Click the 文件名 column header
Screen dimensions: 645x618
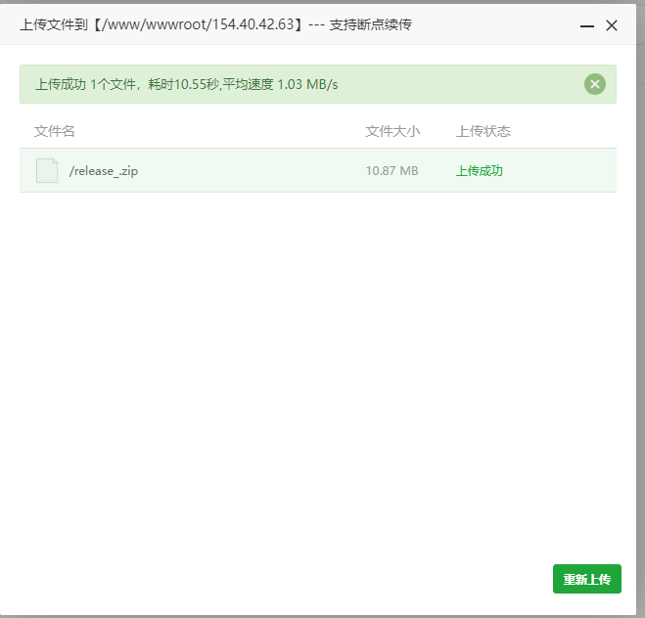pos(55,131)
